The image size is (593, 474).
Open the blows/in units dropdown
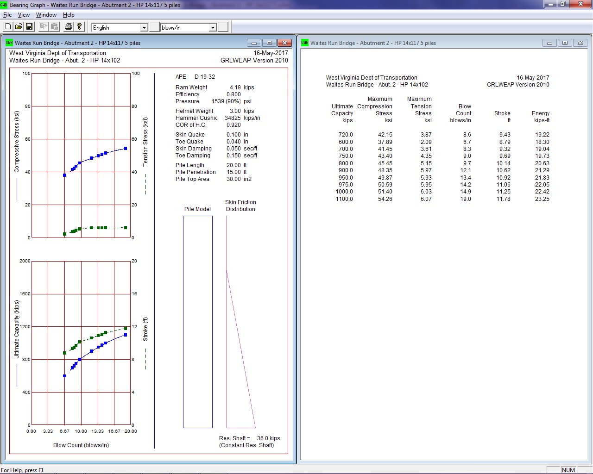(212, 27)
